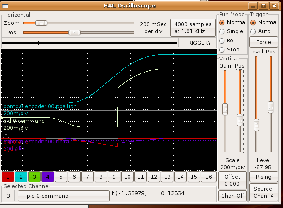Select channel 3 green button

[x=34, y=177]
